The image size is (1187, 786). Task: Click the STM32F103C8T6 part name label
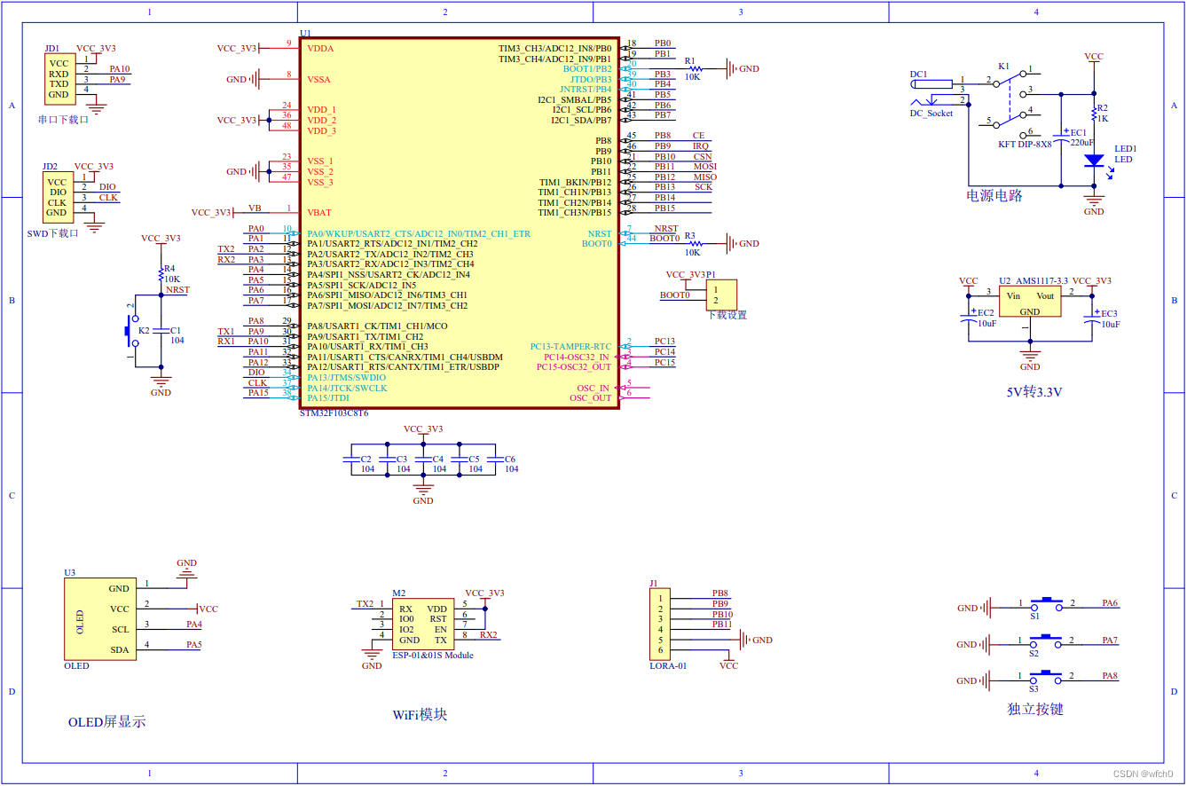(334, 413)
